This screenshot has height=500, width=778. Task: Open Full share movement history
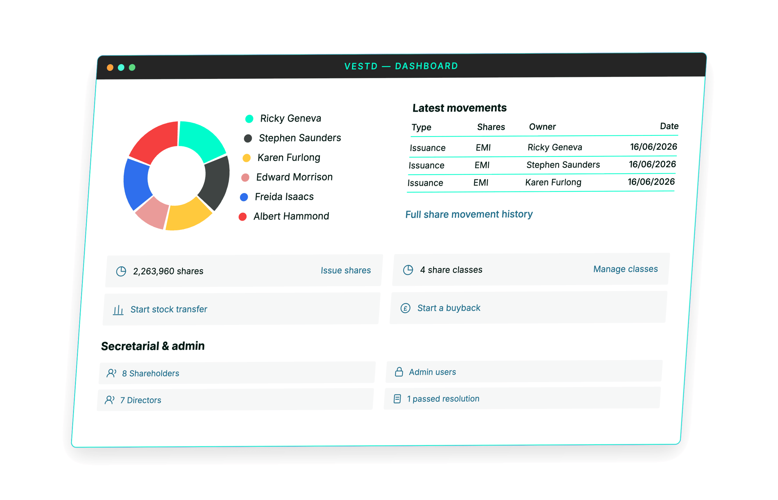[x=469, y=214]
